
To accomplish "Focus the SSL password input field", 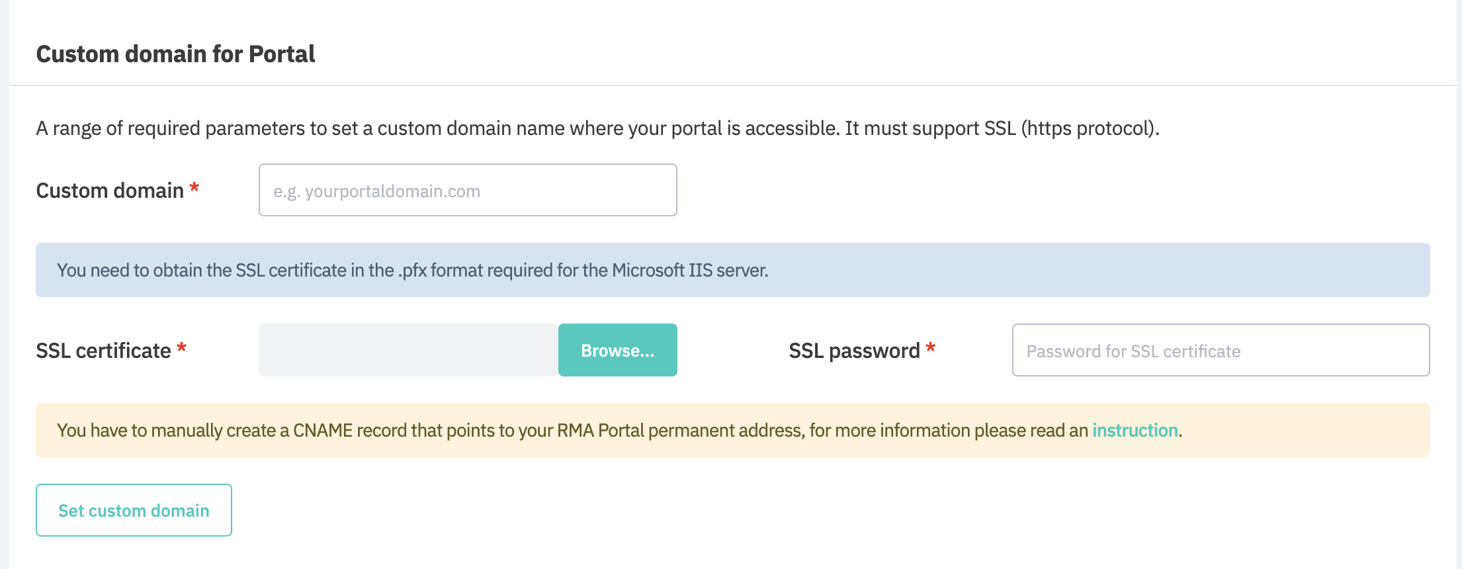I will 1220,351.
